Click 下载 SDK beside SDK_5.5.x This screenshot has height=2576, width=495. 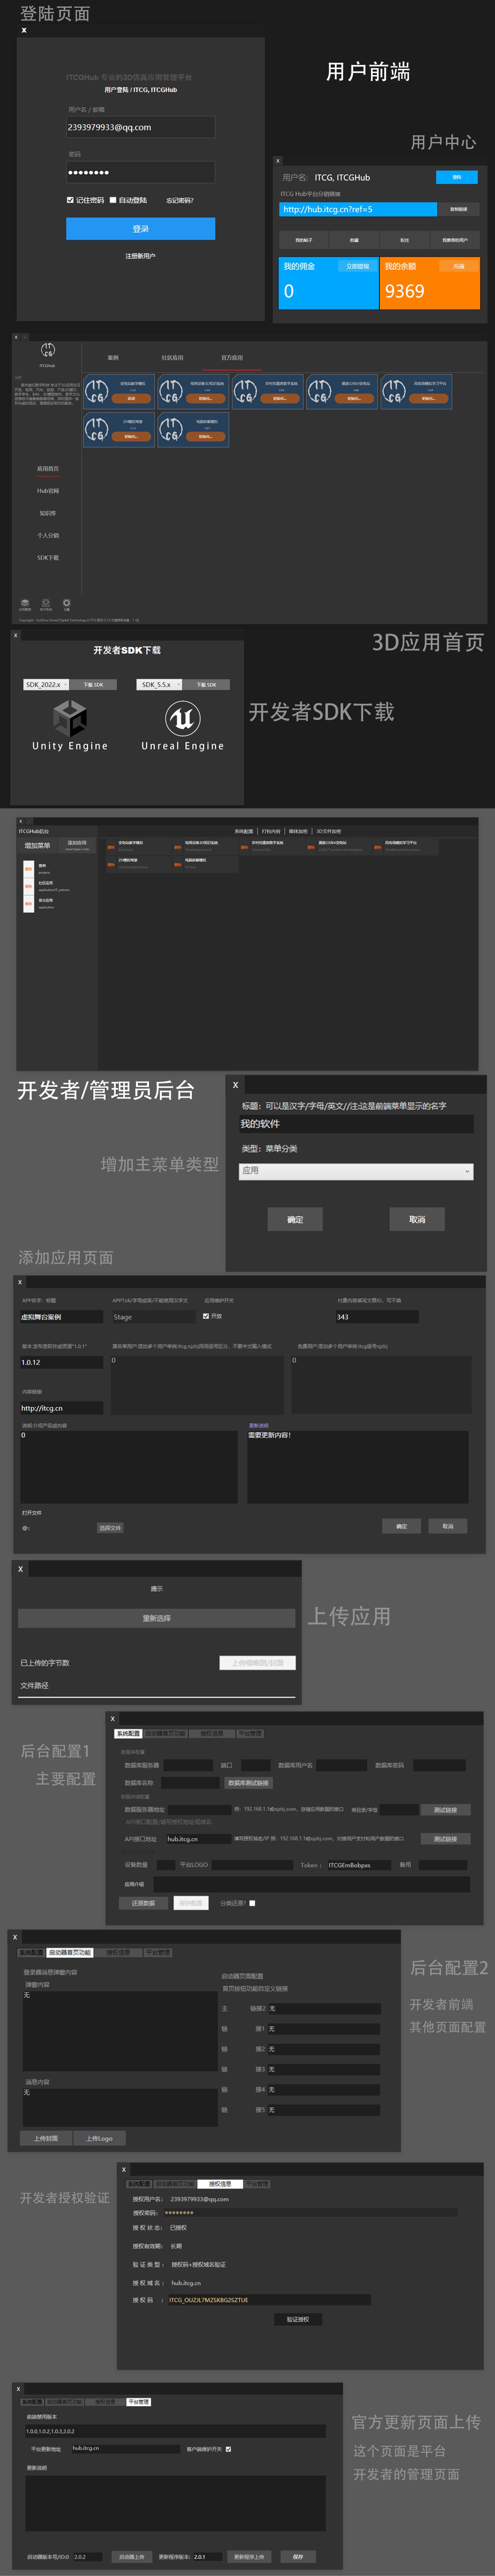coord(206,685)
